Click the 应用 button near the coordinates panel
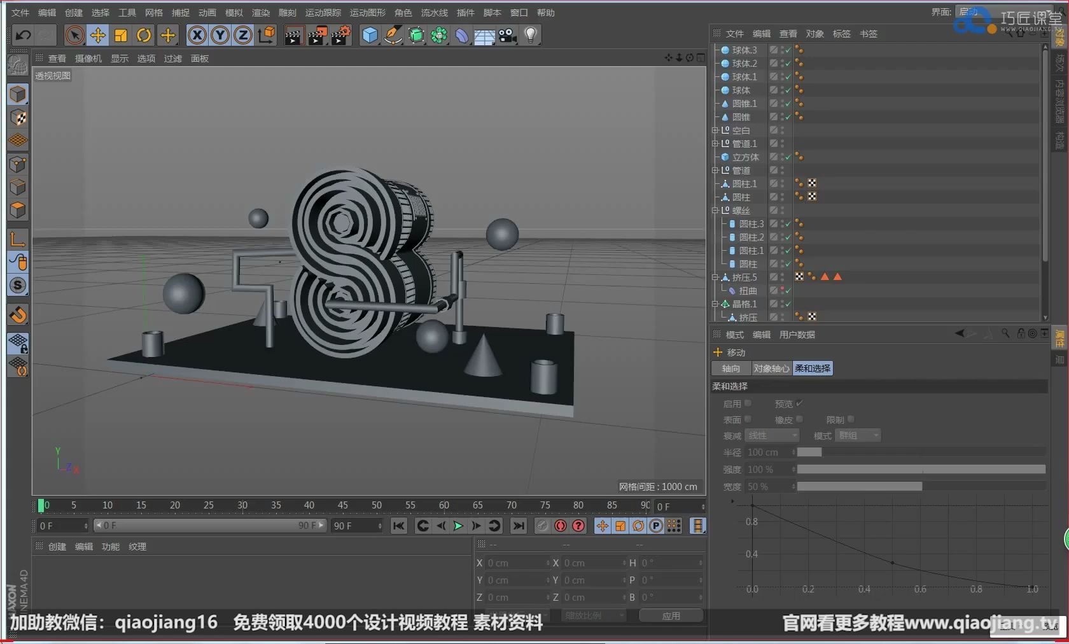This screenshot has width=1069, height=644. click(x=671, y=615)
